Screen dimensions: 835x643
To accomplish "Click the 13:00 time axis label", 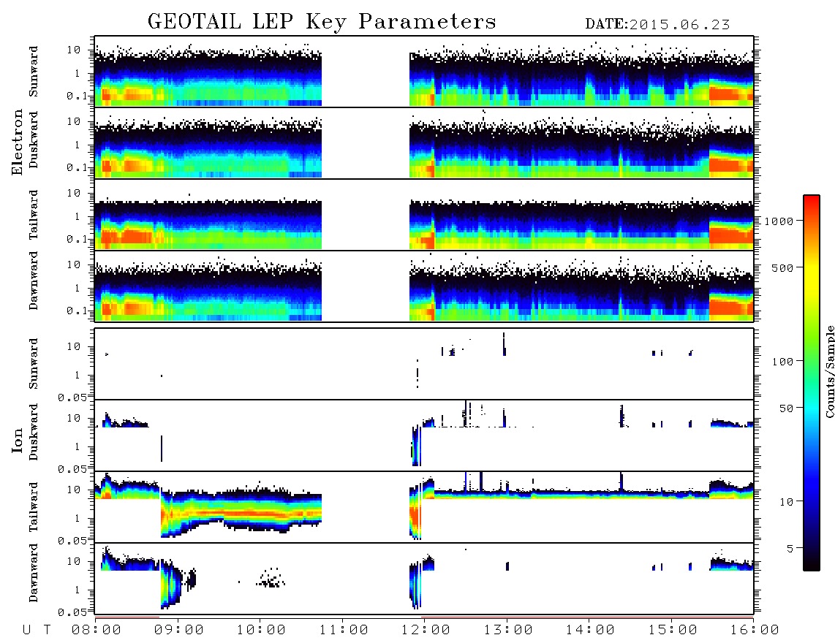I will pos(508,630).
